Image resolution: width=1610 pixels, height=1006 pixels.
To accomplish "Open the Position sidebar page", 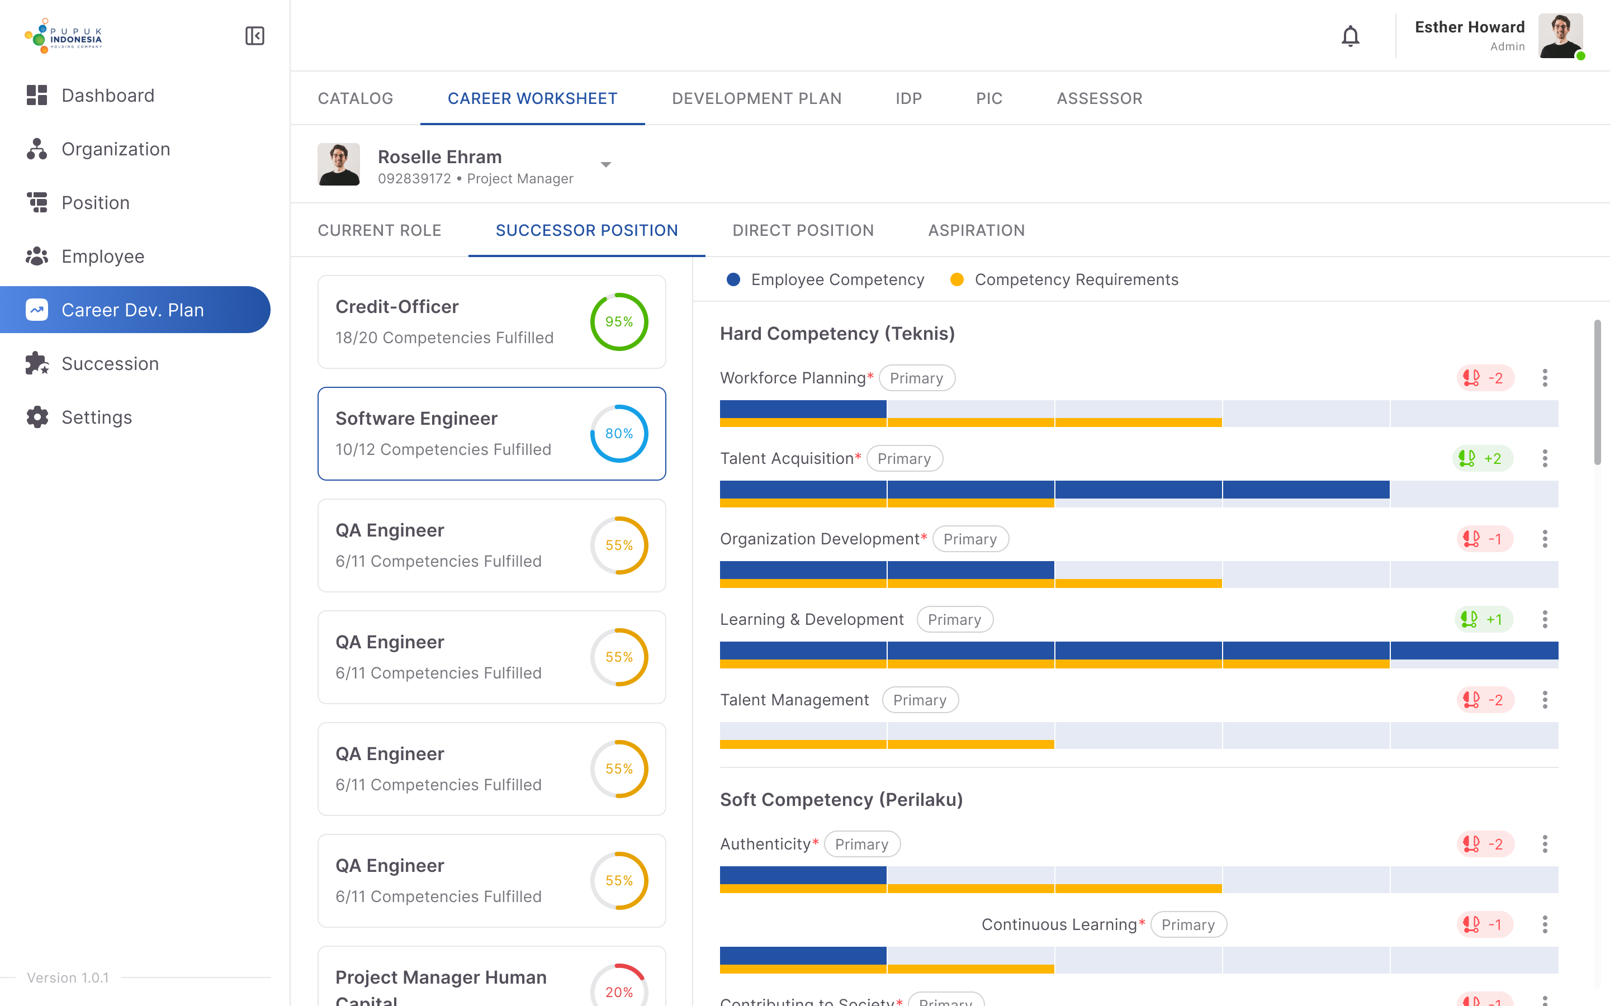I will 135,202.
